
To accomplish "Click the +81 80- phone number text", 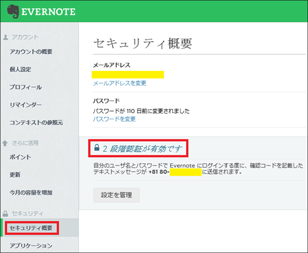I will click(x=159, y=172).
